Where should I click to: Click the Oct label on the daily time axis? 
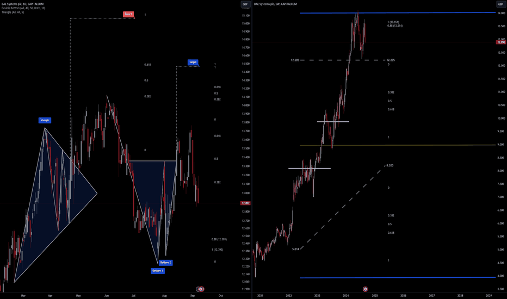(x=220, y=295)
